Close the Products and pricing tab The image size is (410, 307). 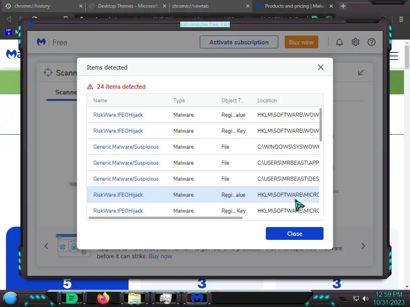click(x=331, y=6)
